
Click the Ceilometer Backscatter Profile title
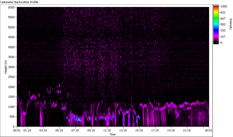point(19,2)
